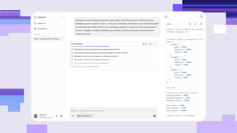Expand the research card to fullscreen
Screen dimensions: 237x133
[x=154, y=44]
